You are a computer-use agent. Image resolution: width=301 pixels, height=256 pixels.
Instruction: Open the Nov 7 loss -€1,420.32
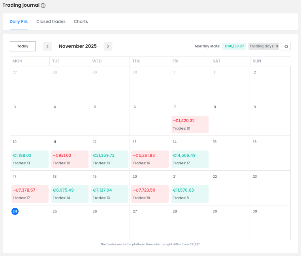[x=190, y=124]
